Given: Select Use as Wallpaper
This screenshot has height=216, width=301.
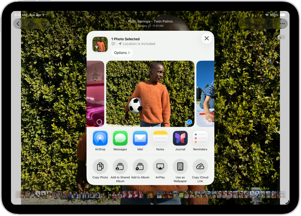Looking at the screenshot, I should 180,167.
